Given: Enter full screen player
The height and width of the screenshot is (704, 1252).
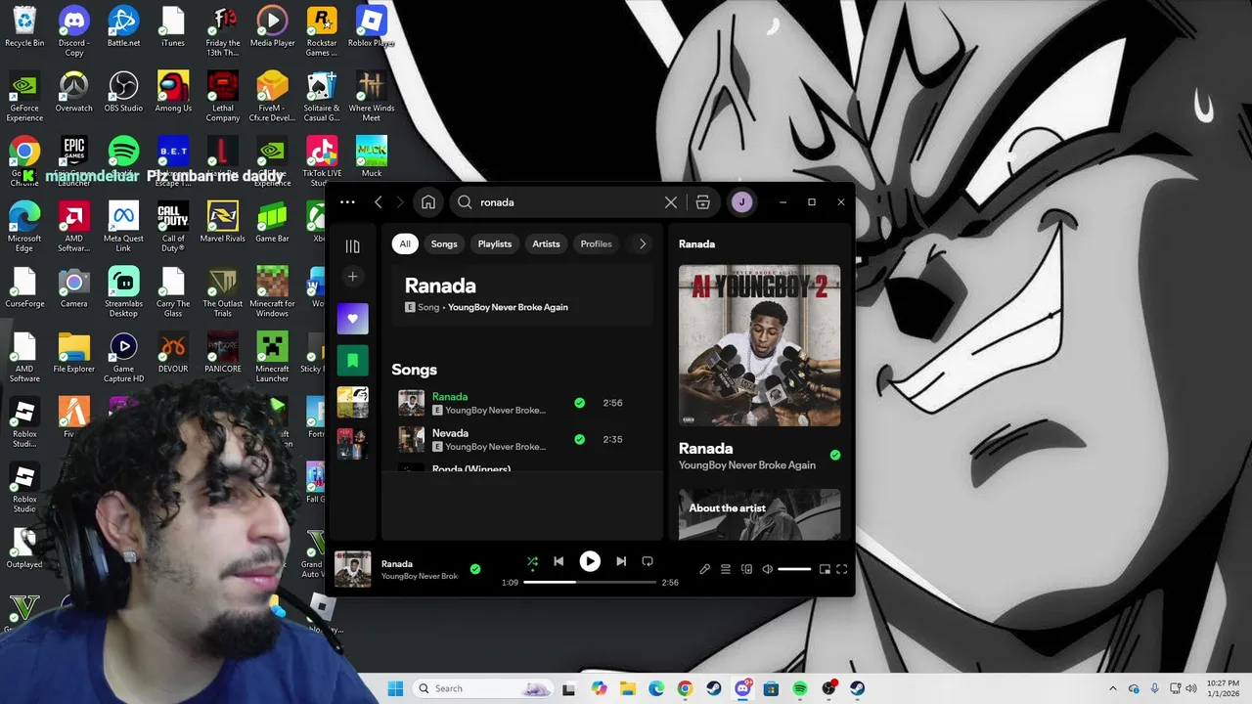Looking at the screenshot, I should [x=842, y=569].
